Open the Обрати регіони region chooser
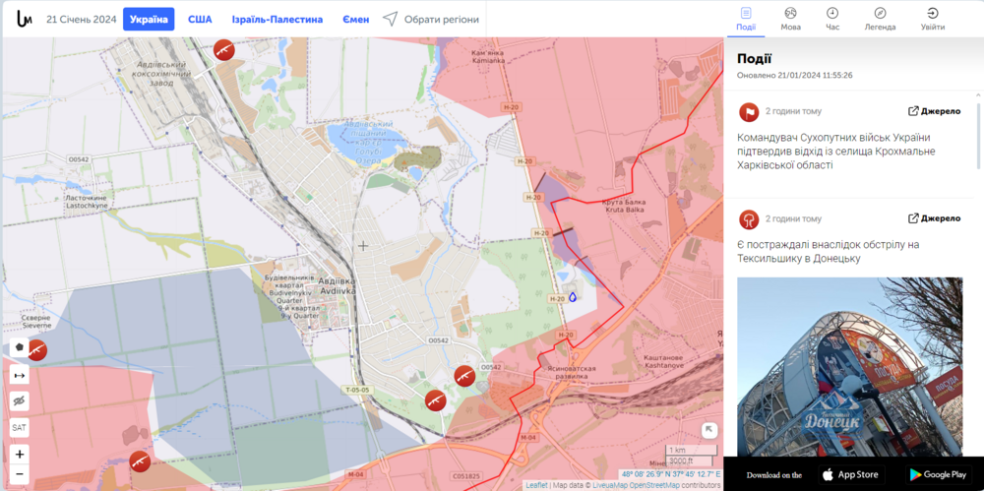 (x=431, y=20)
